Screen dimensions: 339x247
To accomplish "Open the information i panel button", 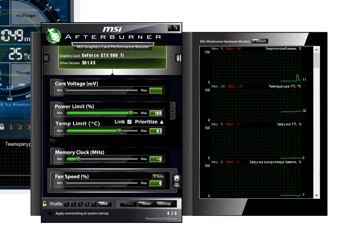I will (x=178, y=58).
